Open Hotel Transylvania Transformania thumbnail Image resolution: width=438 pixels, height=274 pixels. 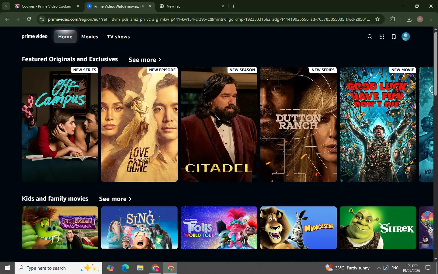coord(60,228)
